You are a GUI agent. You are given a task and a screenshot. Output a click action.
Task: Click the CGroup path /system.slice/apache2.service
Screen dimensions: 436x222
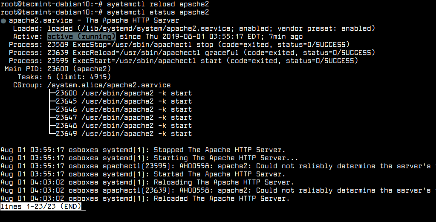109,85
